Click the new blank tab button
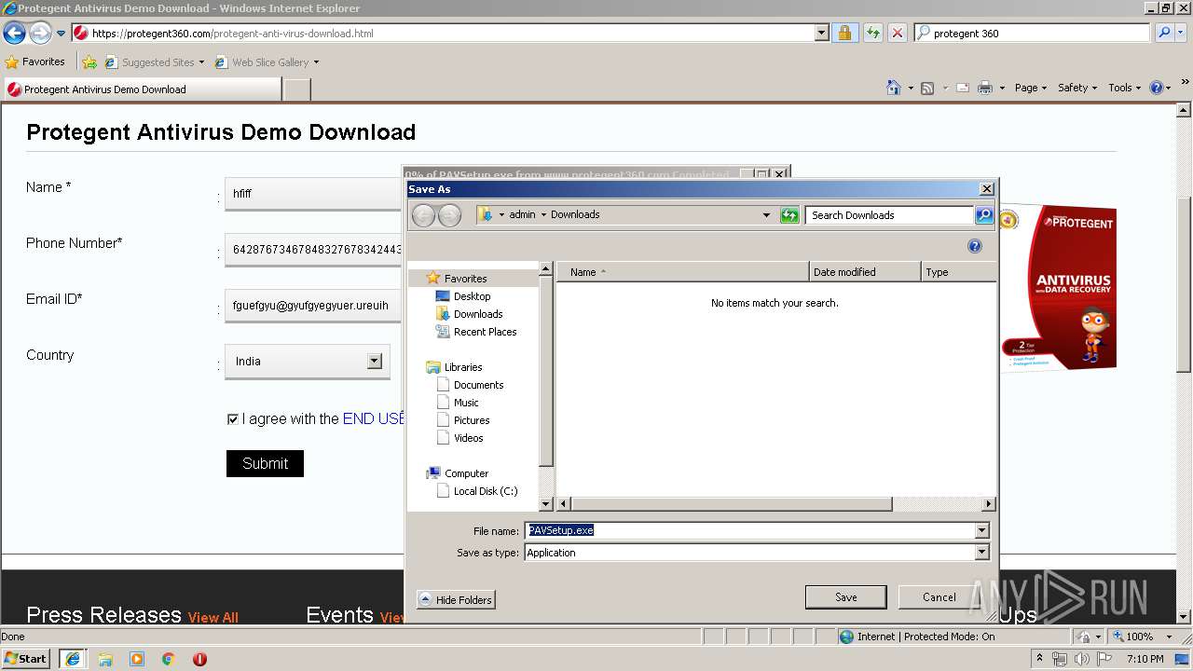Screen dimensions: 1193x671 point(296,89)
